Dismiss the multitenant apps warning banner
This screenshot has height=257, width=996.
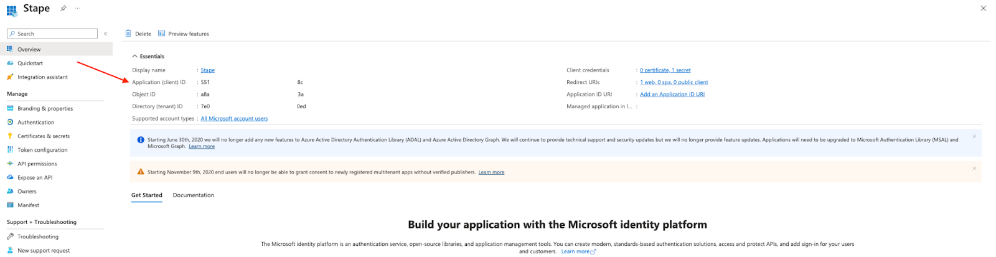974,168
